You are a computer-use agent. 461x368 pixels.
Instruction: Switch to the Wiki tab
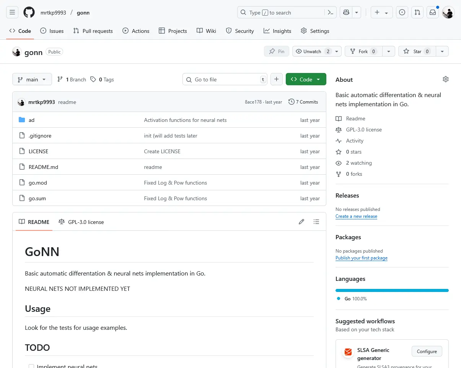click(207, 31)
